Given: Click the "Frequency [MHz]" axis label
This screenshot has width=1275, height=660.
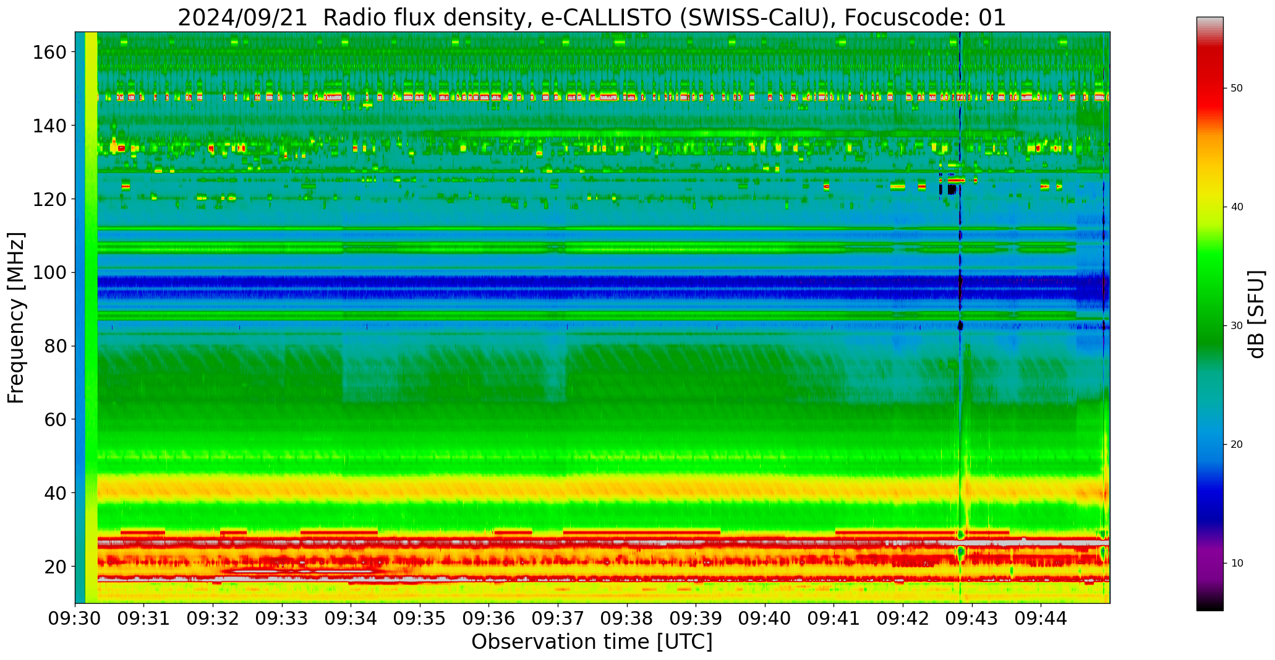Looking at the screenshot, I should tap(17, 317).
